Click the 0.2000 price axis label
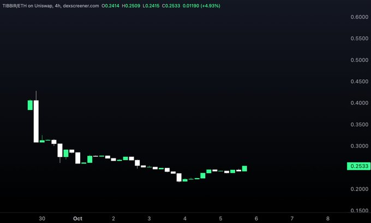The width and height of the screenshot is (371, 223). (x=360, y=189)
